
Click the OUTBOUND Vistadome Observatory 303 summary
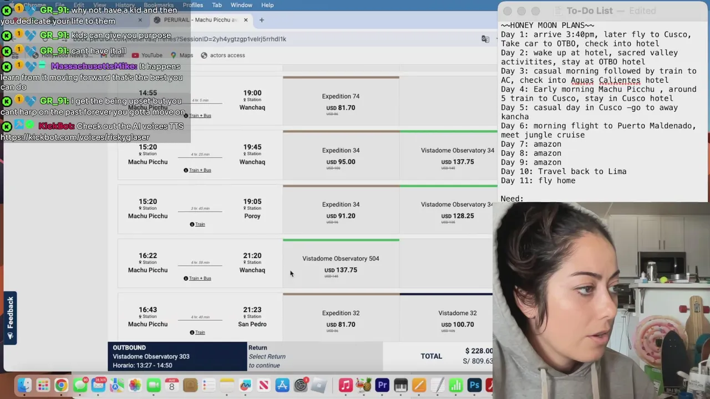coord(177,356)
